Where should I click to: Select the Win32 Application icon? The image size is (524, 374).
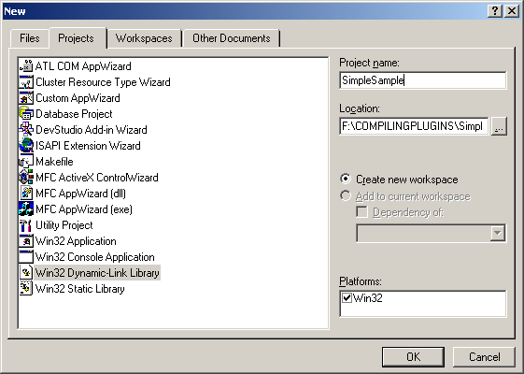coord(26,241)
